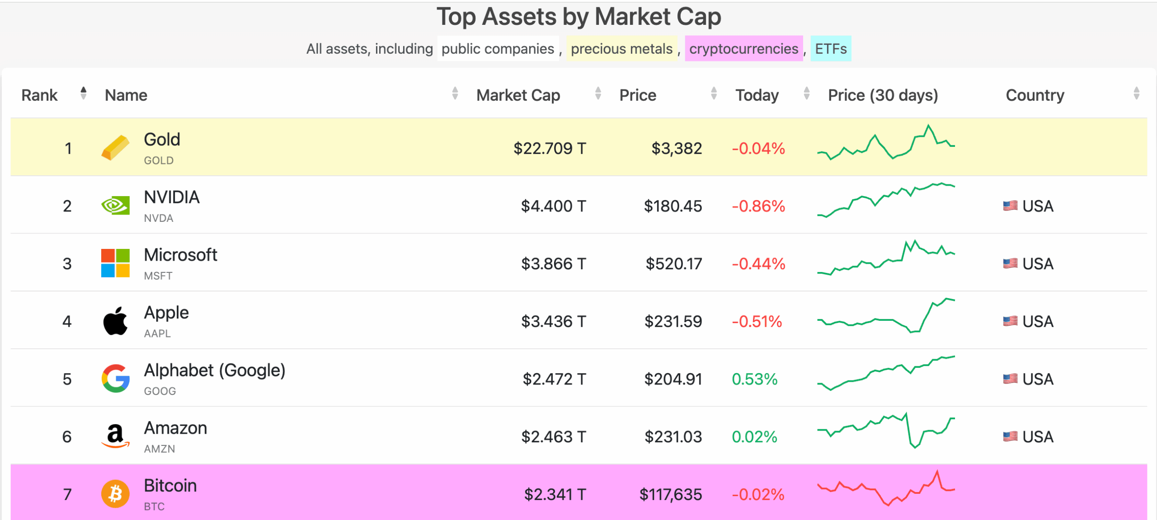Click the Price (30 days) column header
Viewport: 1157px width, 520px height.
click(x=883, y=95)
